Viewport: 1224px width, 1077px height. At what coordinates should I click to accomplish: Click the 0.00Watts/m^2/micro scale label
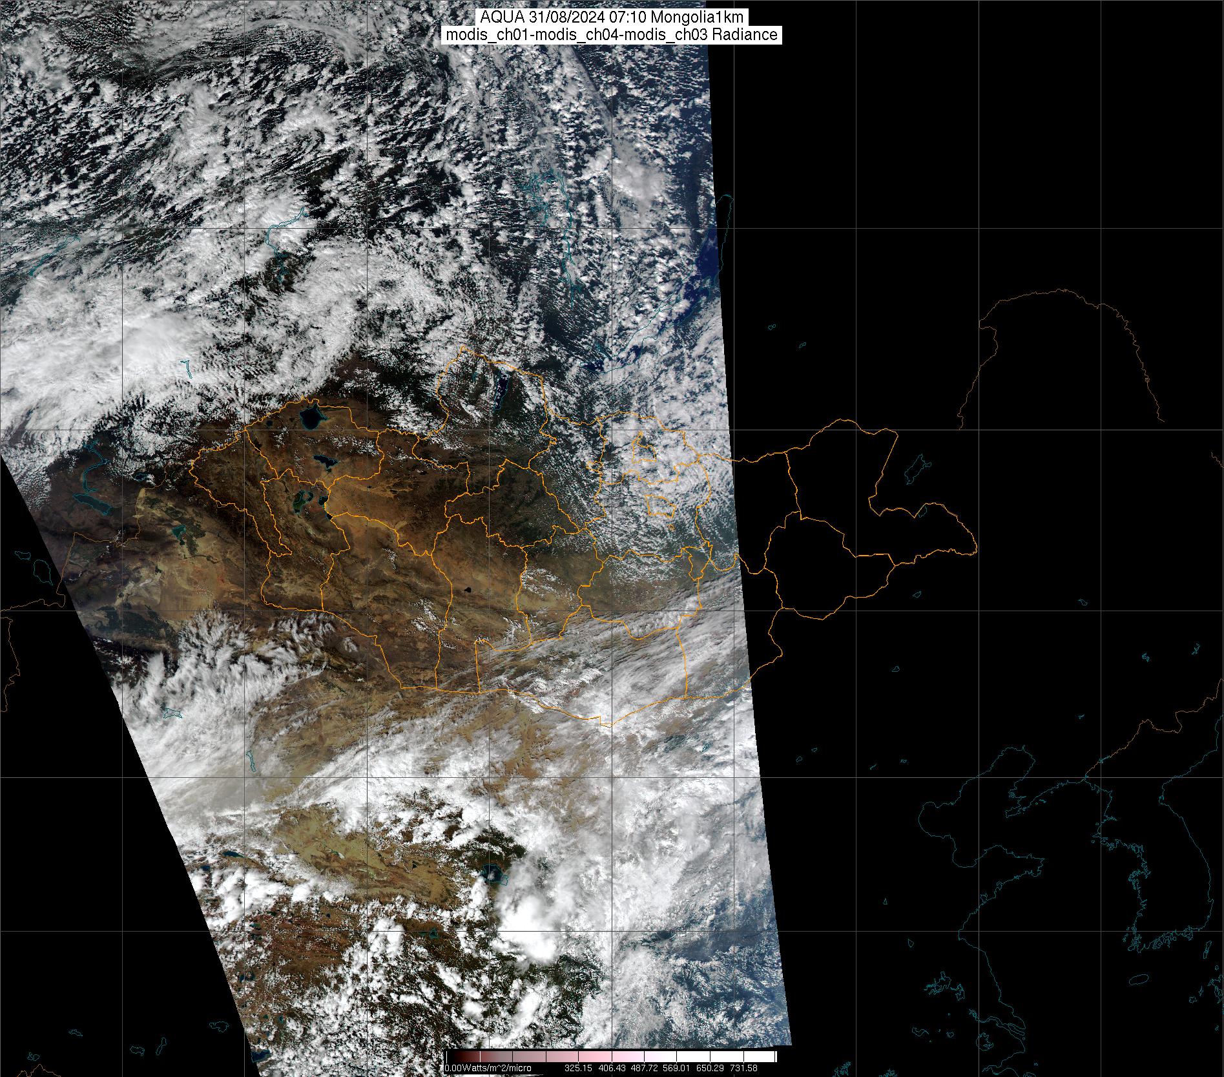pos(488,1068)
